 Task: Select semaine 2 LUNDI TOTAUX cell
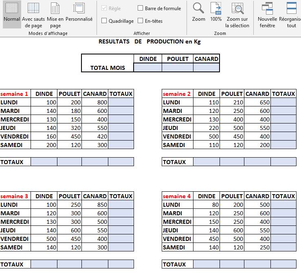point(283,102)
